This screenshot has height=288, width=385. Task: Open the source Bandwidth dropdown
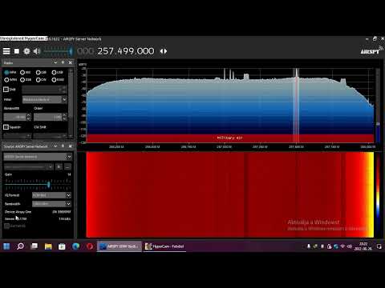pyautogui.click(x=51, y=204)
